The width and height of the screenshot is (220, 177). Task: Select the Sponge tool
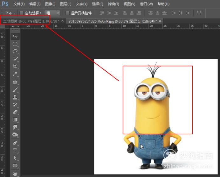point(15,135)
